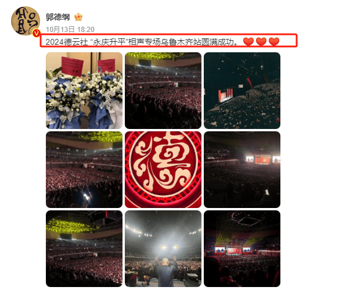This screenshot has height=294, width=346.
Task: Open the red 德 emblem image
Action: (x=163, y=170)
